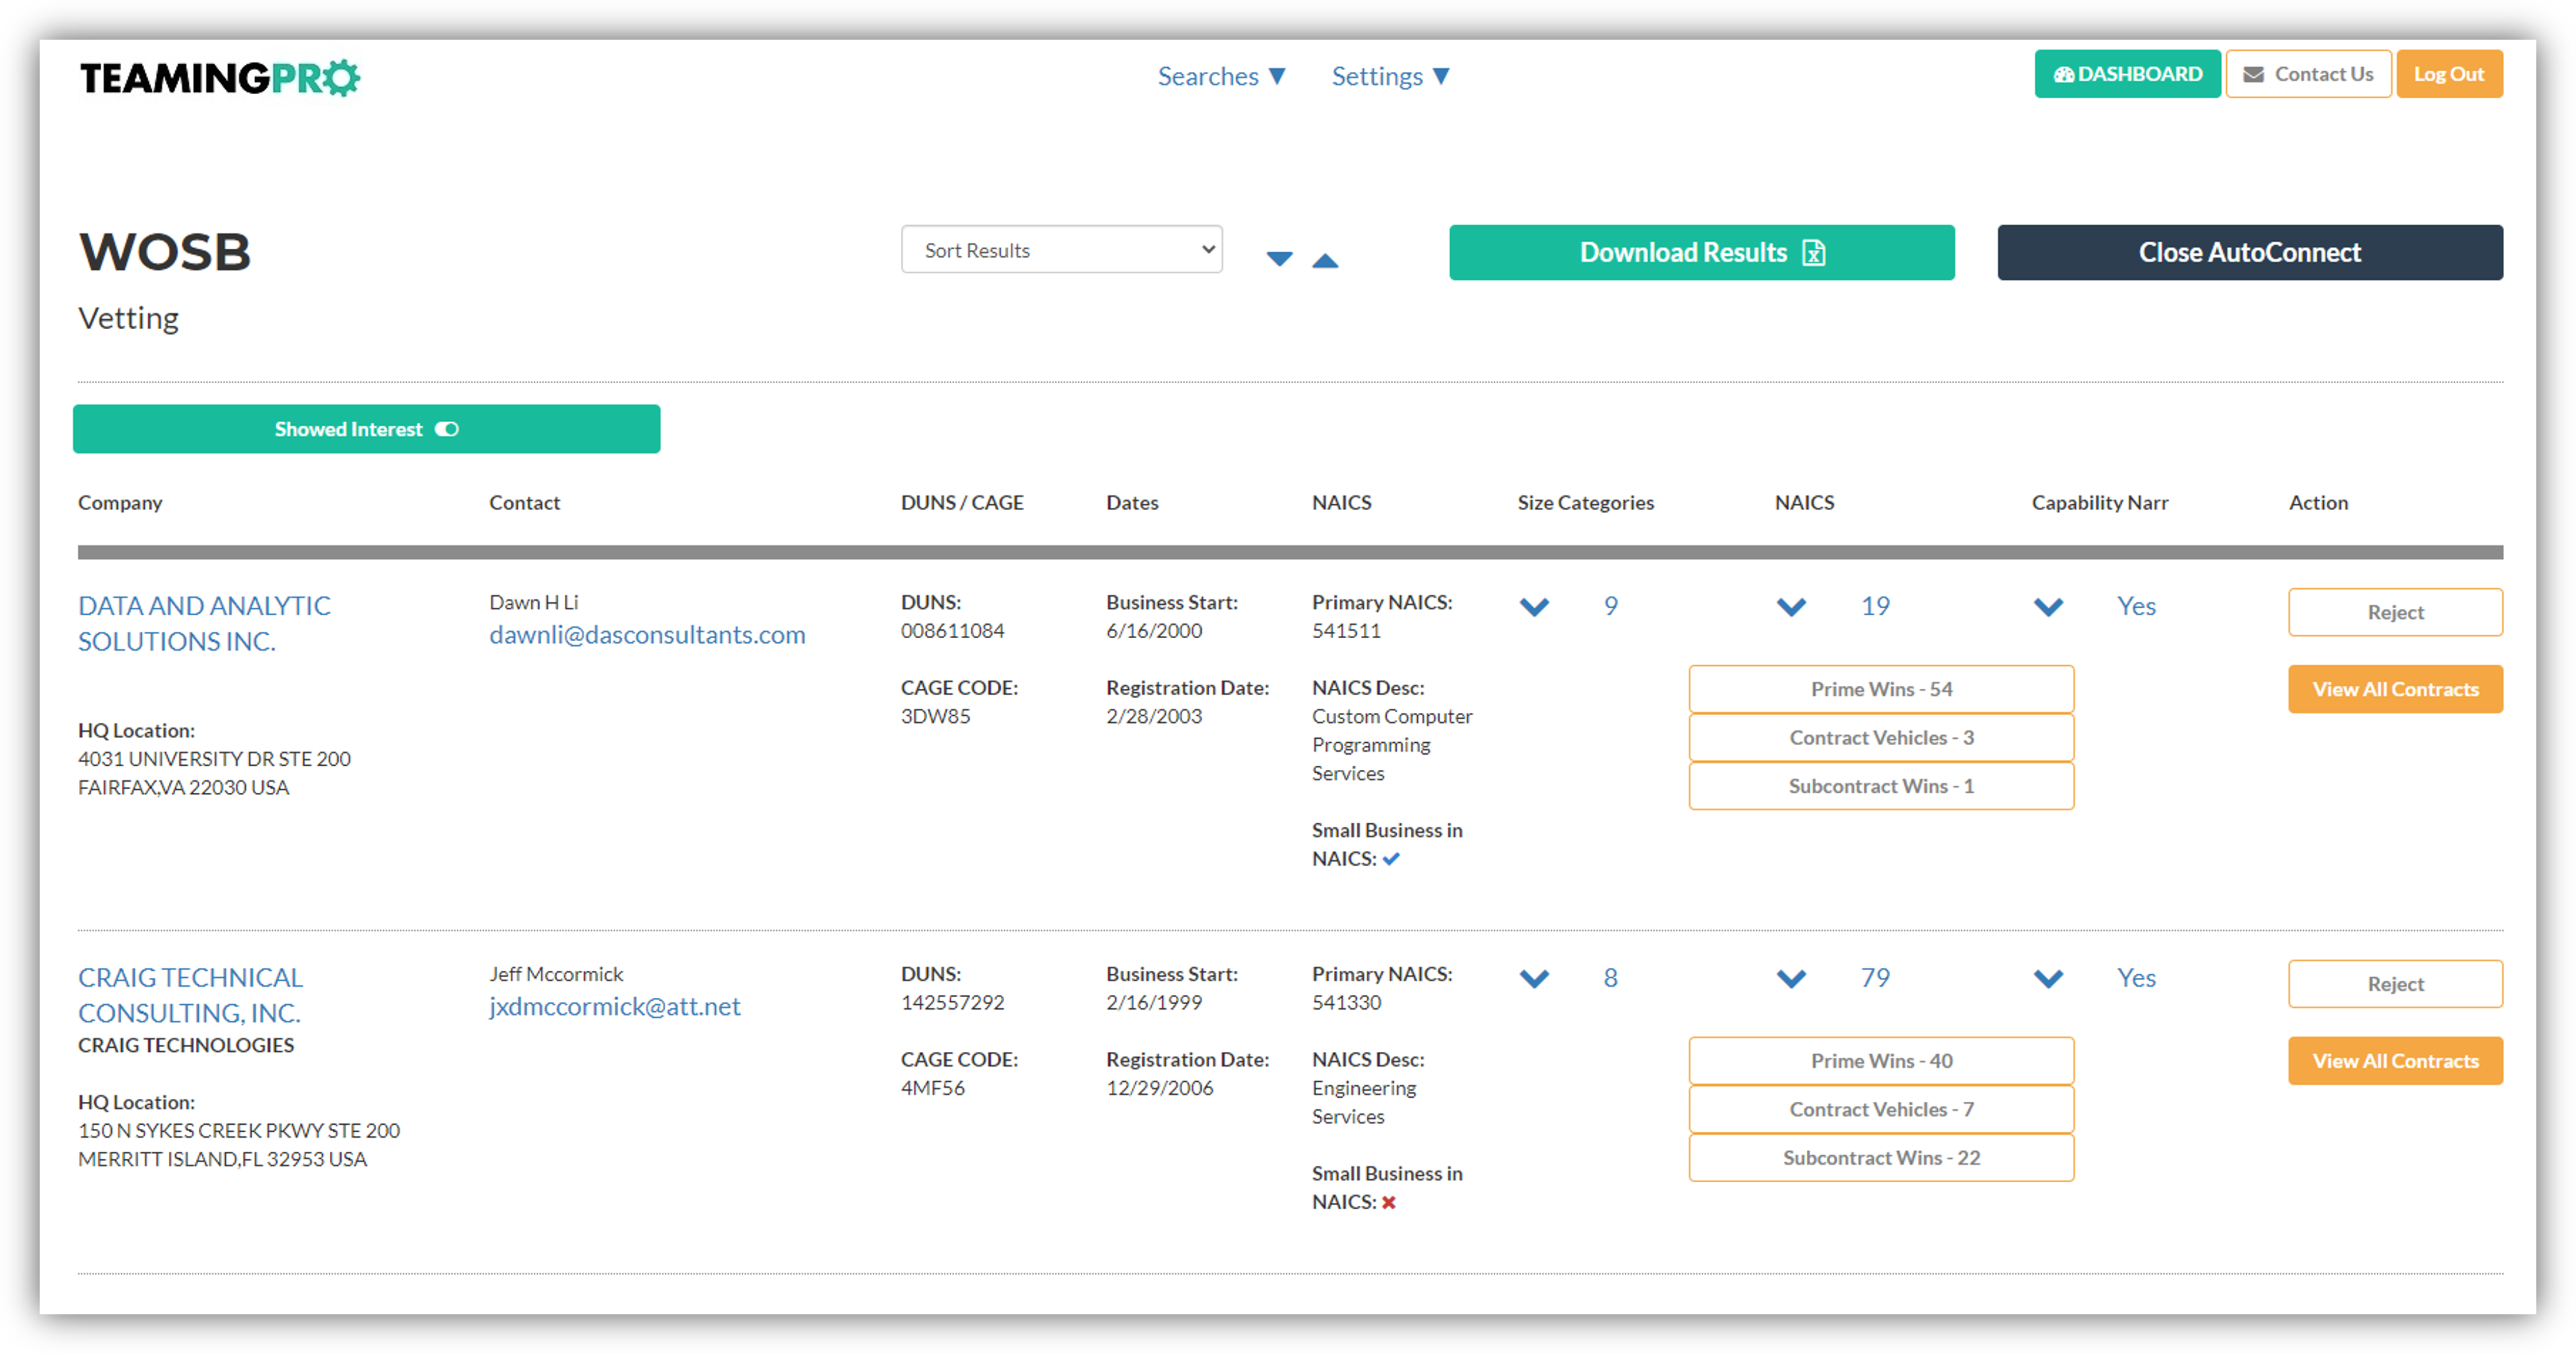Toggle the Showed Interest filter
Screen dimensions: 2576x1354
click(x=366, y=429)
